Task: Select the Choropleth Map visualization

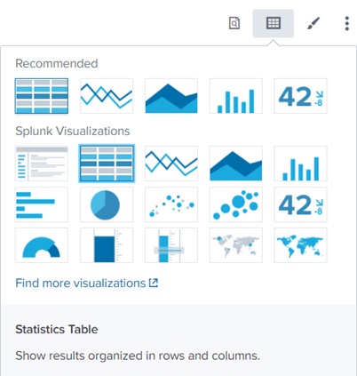Action: click(300, 245)
